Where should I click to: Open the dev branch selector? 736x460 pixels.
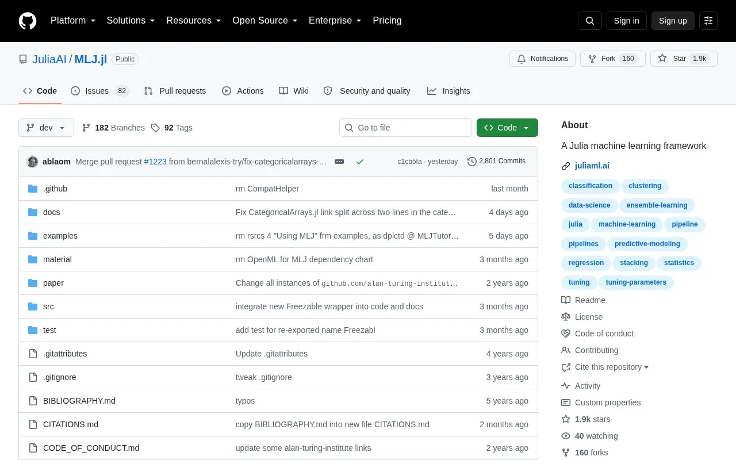point(46,128)
